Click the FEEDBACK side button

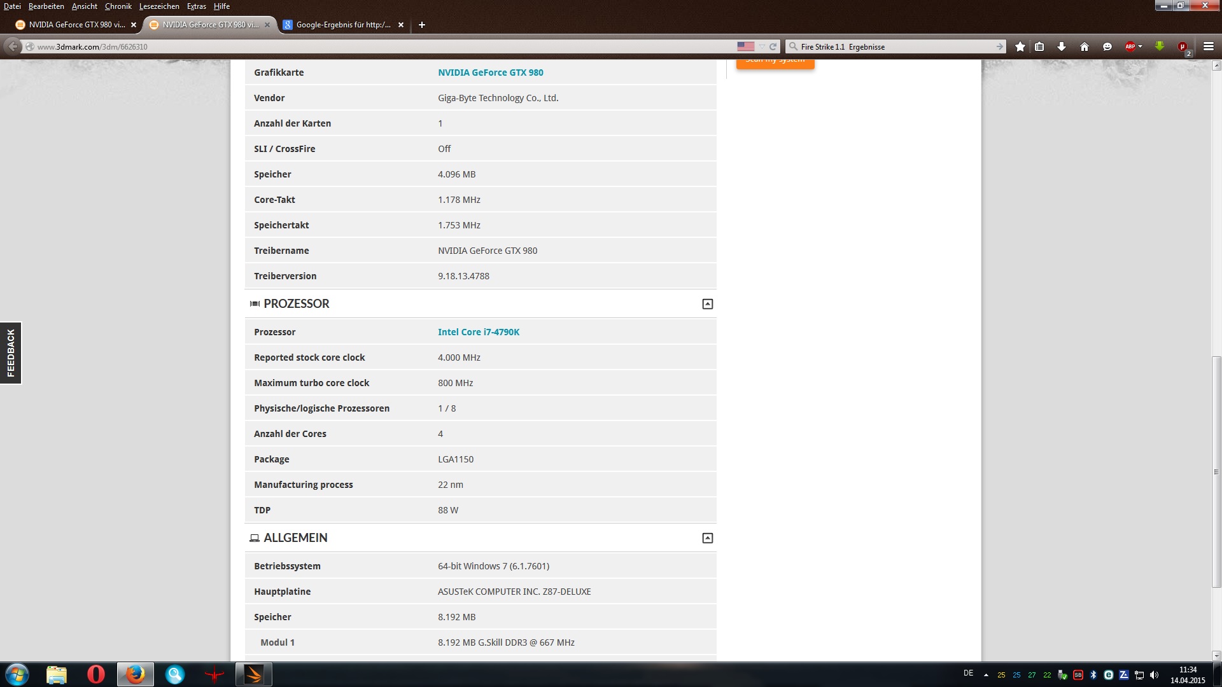click(11, 353)
